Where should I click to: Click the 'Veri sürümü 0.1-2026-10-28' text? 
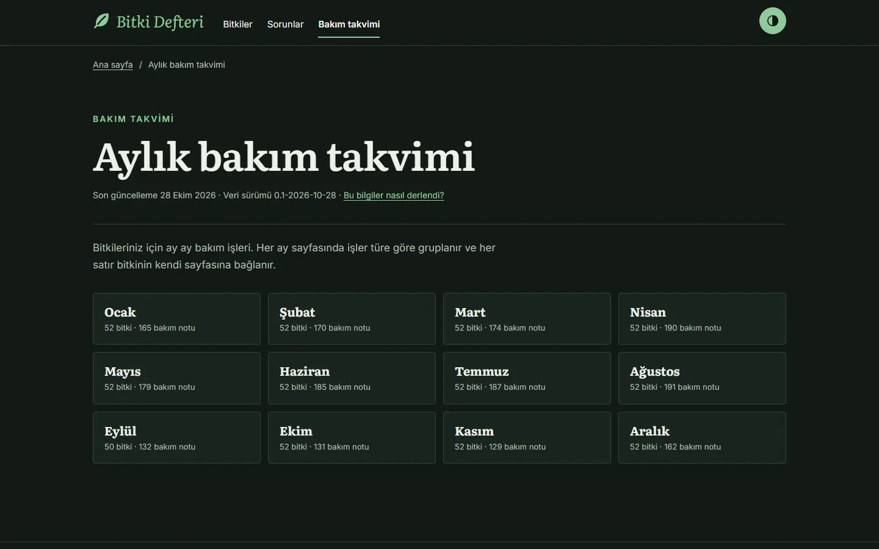click(x=280, y=195)
